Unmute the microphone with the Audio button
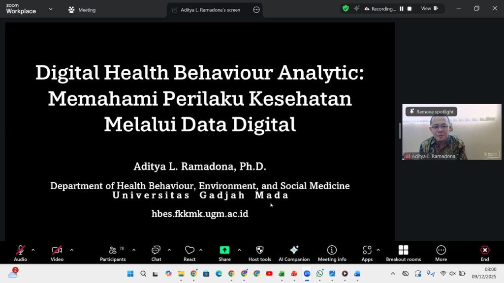Screen dimensions: 504x283 (20, 251)
